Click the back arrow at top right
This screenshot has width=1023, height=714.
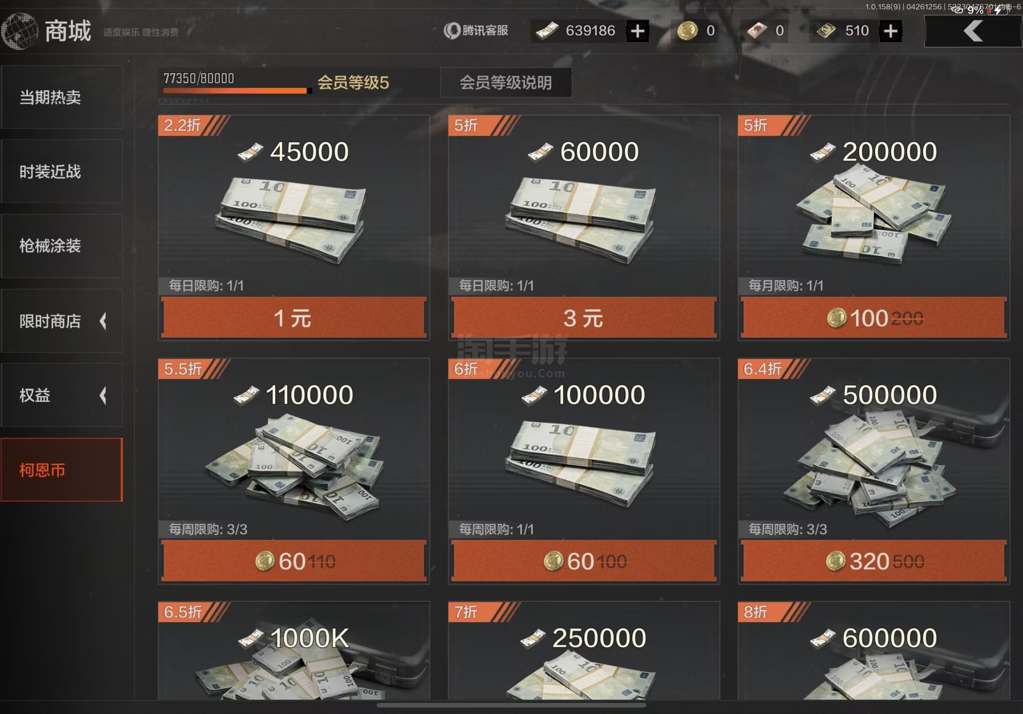pos(972,31)
